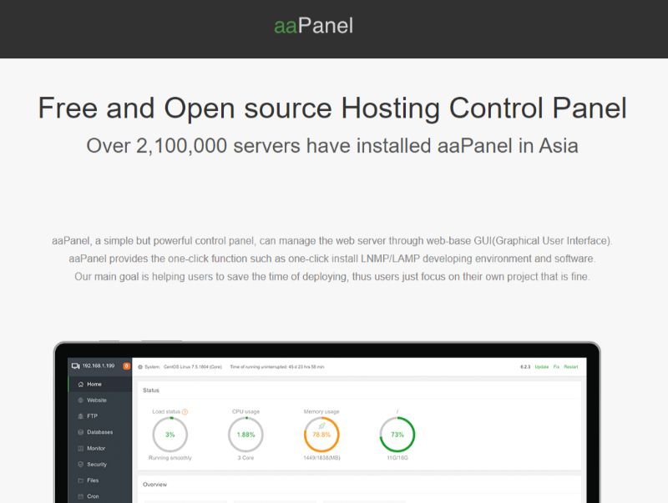The height and width of the screenshot is (503, 668).
Task: Open the Databases manager icon
Action: [x=80, y=432]
